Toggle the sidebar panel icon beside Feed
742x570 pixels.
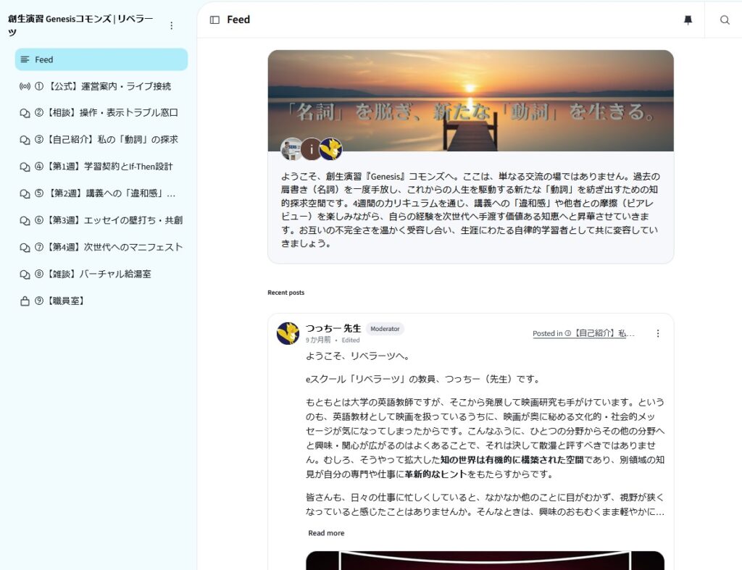[214, 20]
